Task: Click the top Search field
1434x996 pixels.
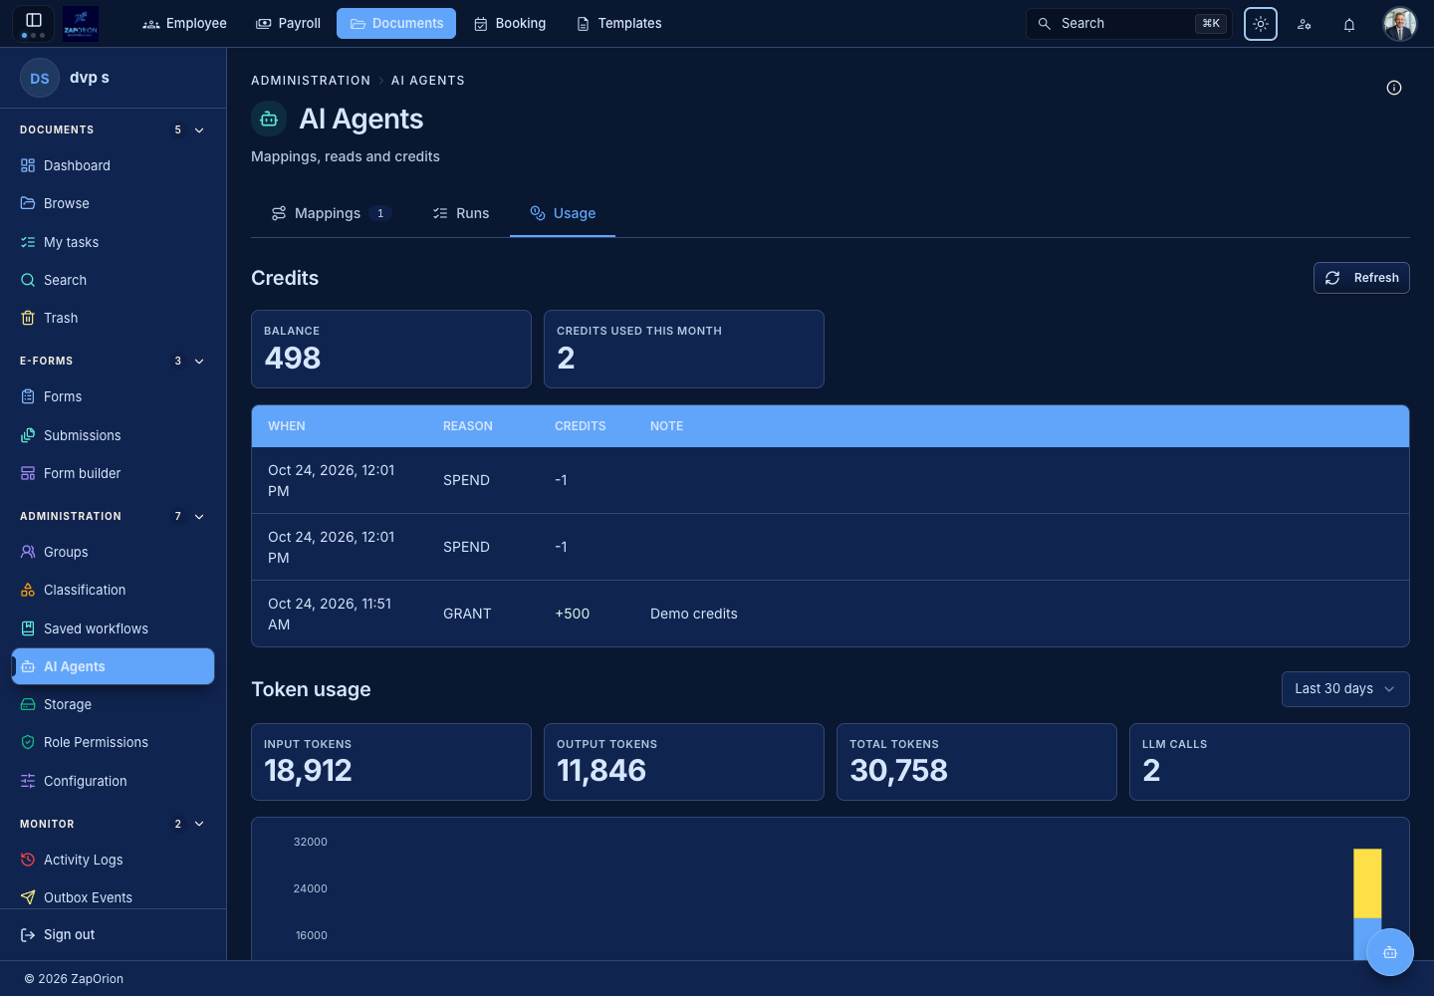Action: pyautogui.click(x=1129, y=24)
